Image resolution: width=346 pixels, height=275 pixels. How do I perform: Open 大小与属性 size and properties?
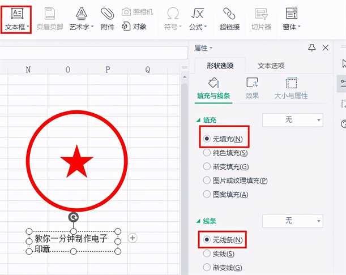coord(291,88)
